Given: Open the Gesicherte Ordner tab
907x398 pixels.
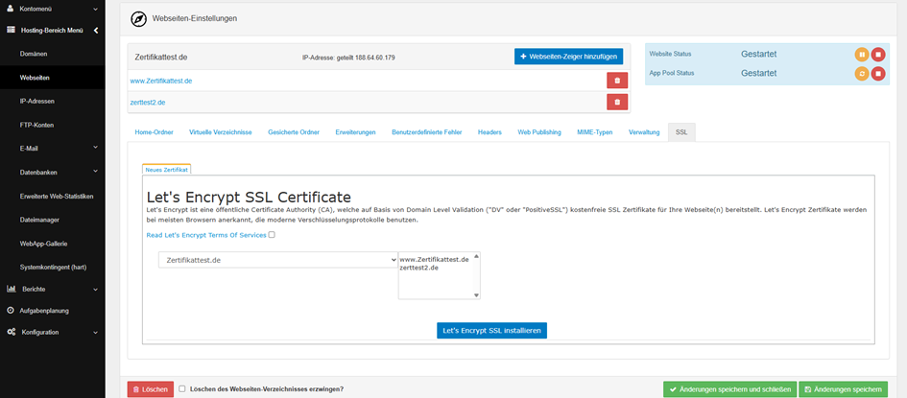Looking at the screenshot, I should click(294, 132).
